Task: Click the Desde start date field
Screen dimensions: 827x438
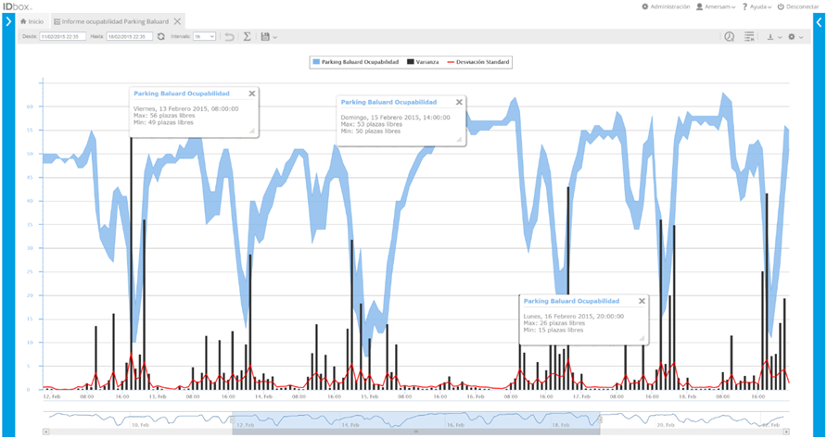Action: click(x=63, y=36)
